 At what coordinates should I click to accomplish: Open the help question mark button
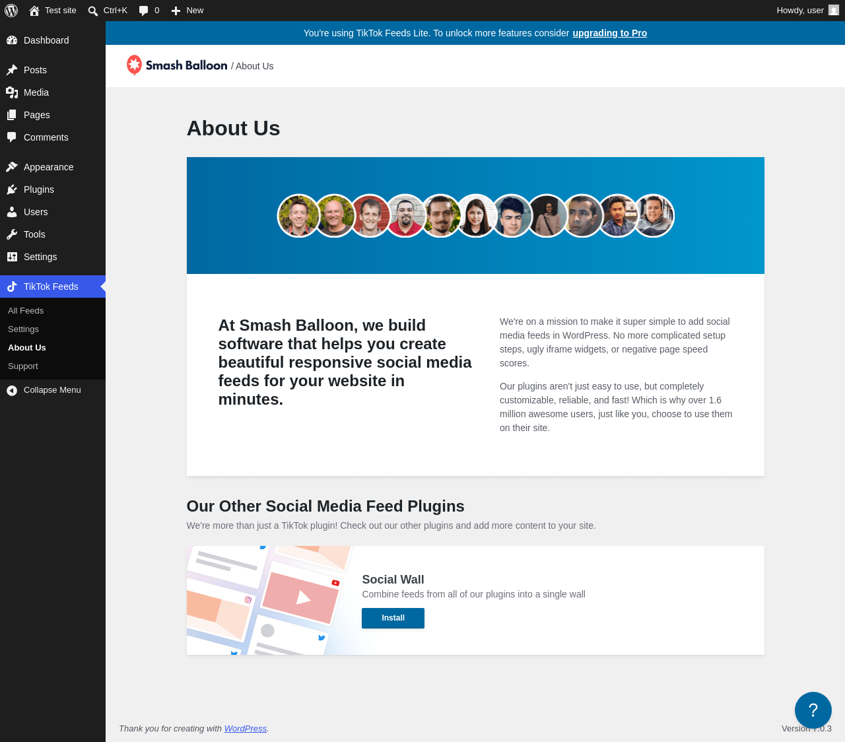pos(813,710)
